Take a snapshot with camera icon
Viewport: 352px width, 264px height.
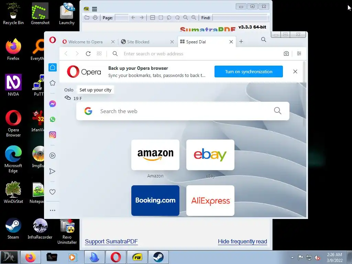[286, 53]
